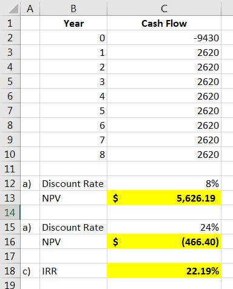Select 'Discount Rate' label in row 15
The height and width of the screenshot is (289, 233).
pos(73,227)
